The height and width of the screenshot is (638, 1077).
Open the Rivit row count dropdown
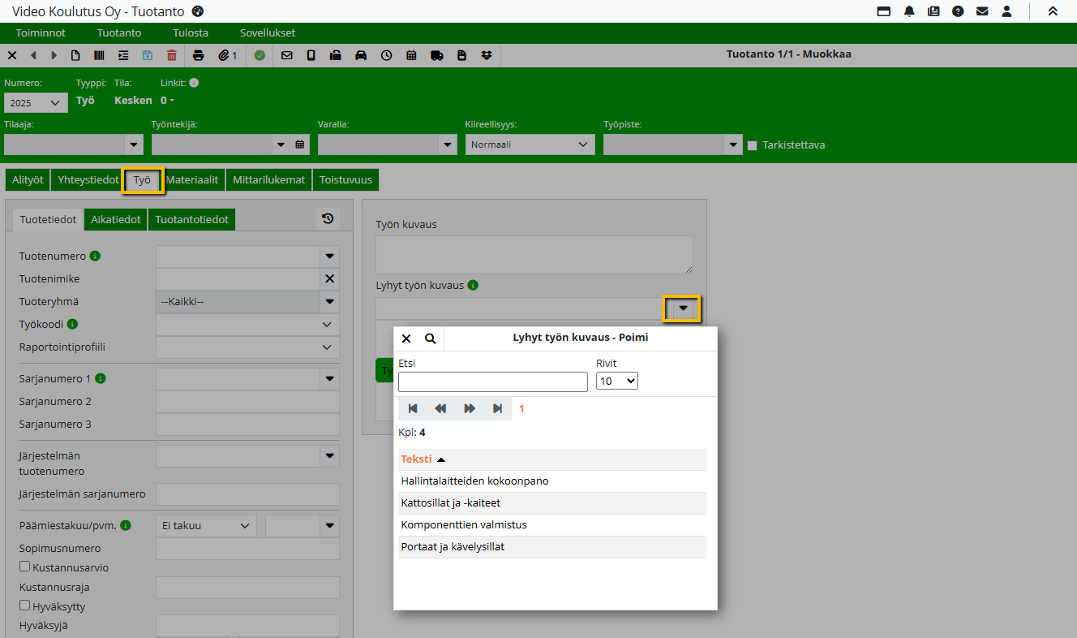[616, 381]
